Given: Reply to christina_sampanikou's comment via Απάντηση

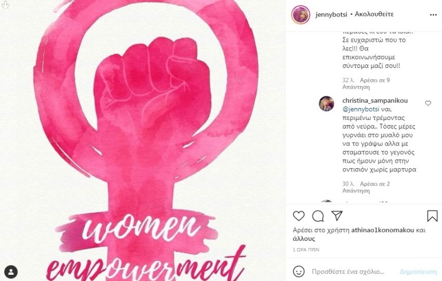Looking at the screenshot, I should [356, 191].
